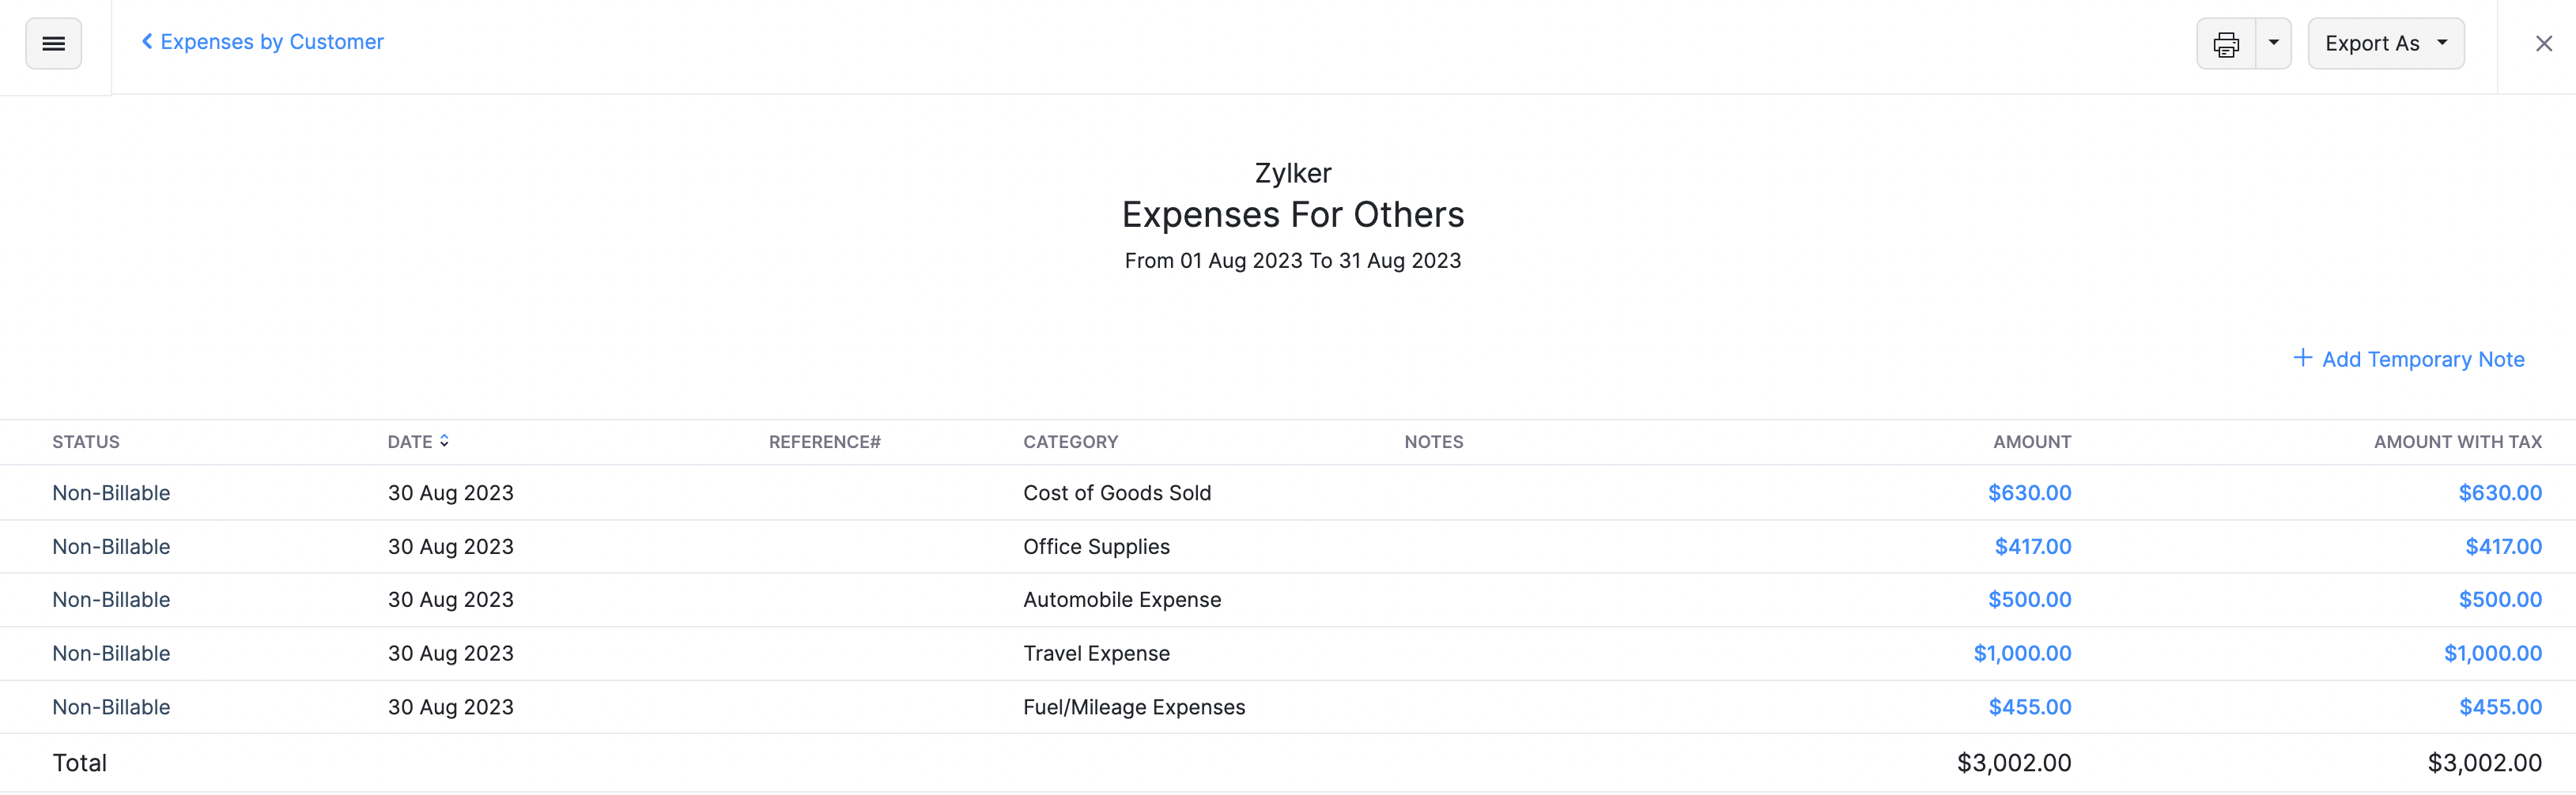Click the back chevron next to Expenses by Customer
The width and height of the screenshot is (2576, 795).
[x=146, y=41]
